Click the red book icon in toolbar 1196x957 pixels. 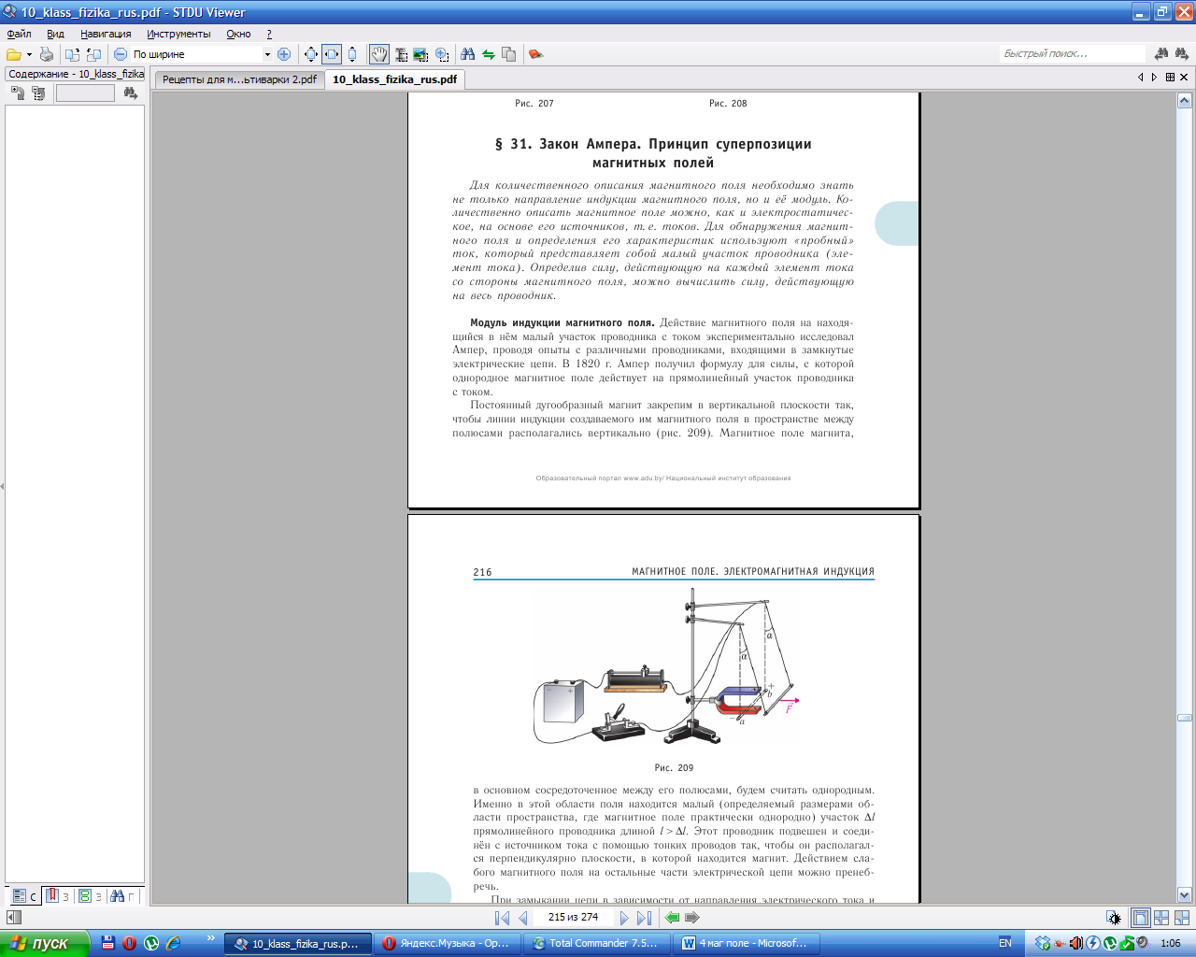click(535, 54)
